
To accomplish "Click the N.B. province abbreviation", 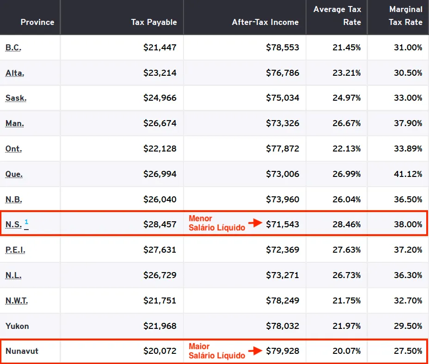I will coord(14,200).
